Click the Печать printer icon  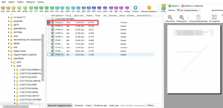[x=135, y=9]
